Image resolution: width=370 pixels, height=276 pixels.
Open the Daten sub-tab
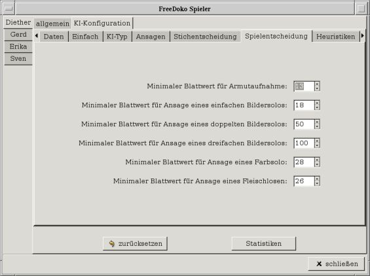pos(54,37)
